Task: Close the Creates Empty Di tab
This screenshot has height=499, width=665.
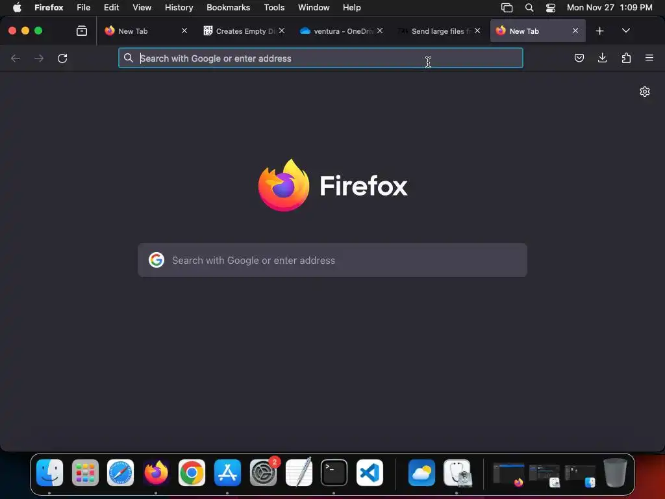Action: [x=282, y=31]
